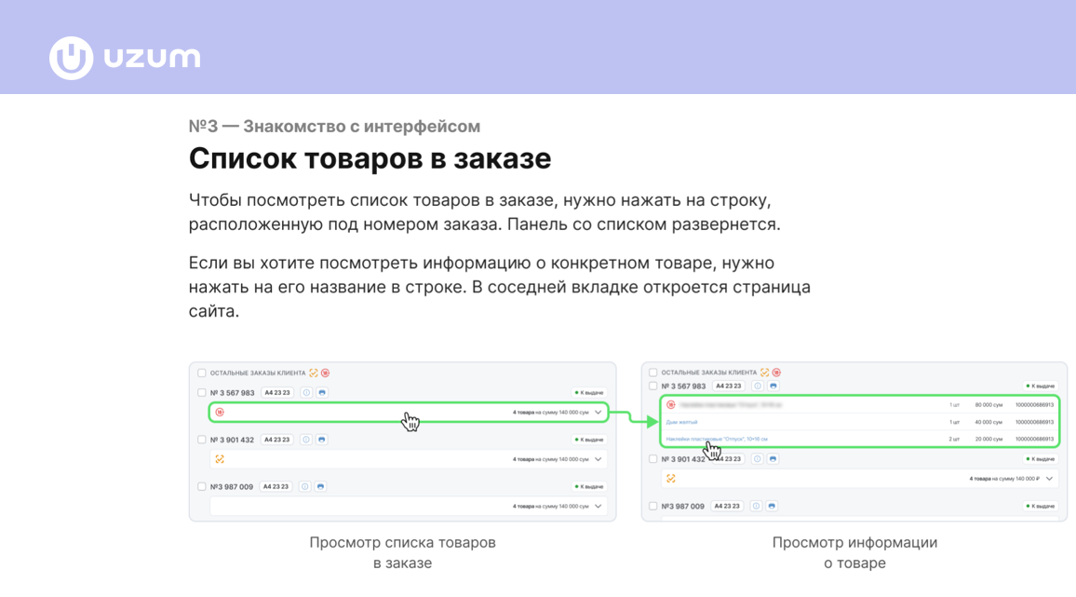The width and height of the screenshot is (1076, 597).
Task: Click info icon for order 3 987 009, left screenshot
Action: click(x=304, y=486)
